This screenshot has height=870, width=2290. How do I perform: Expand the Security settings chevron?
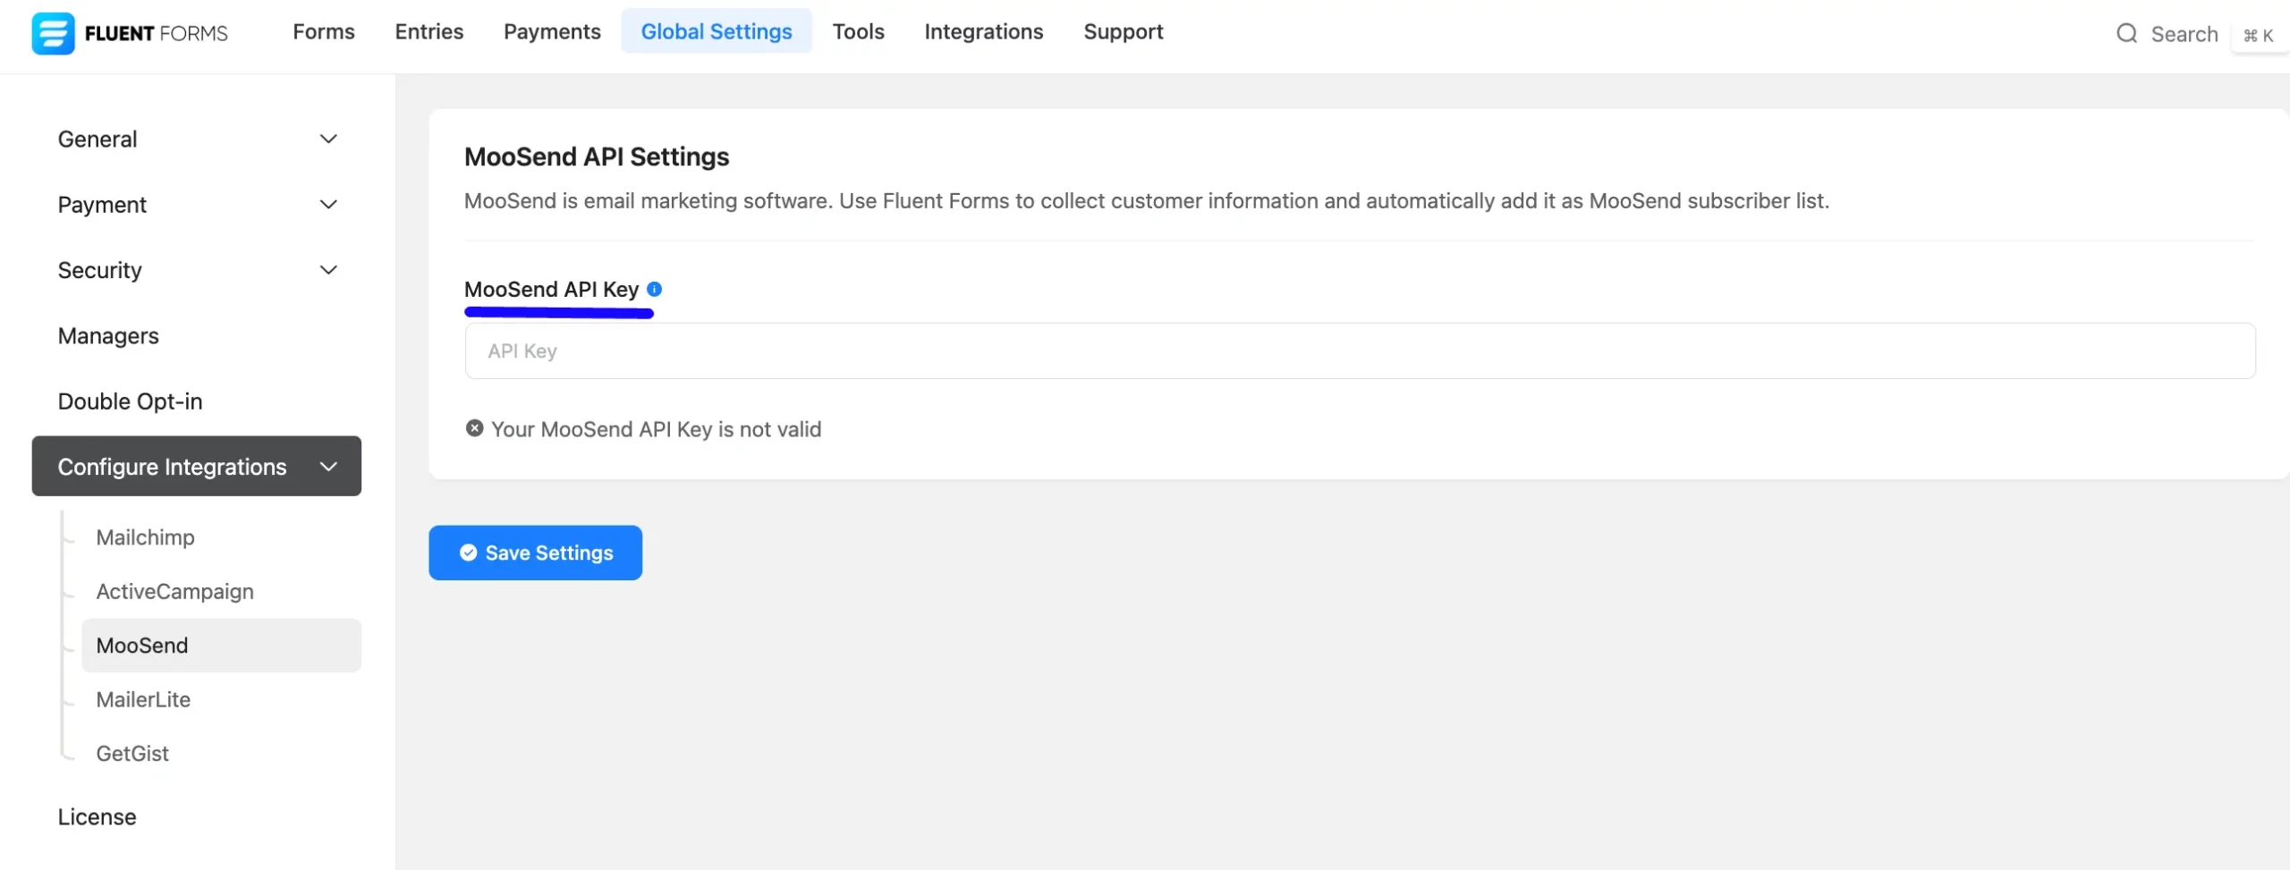click(328, 270)
